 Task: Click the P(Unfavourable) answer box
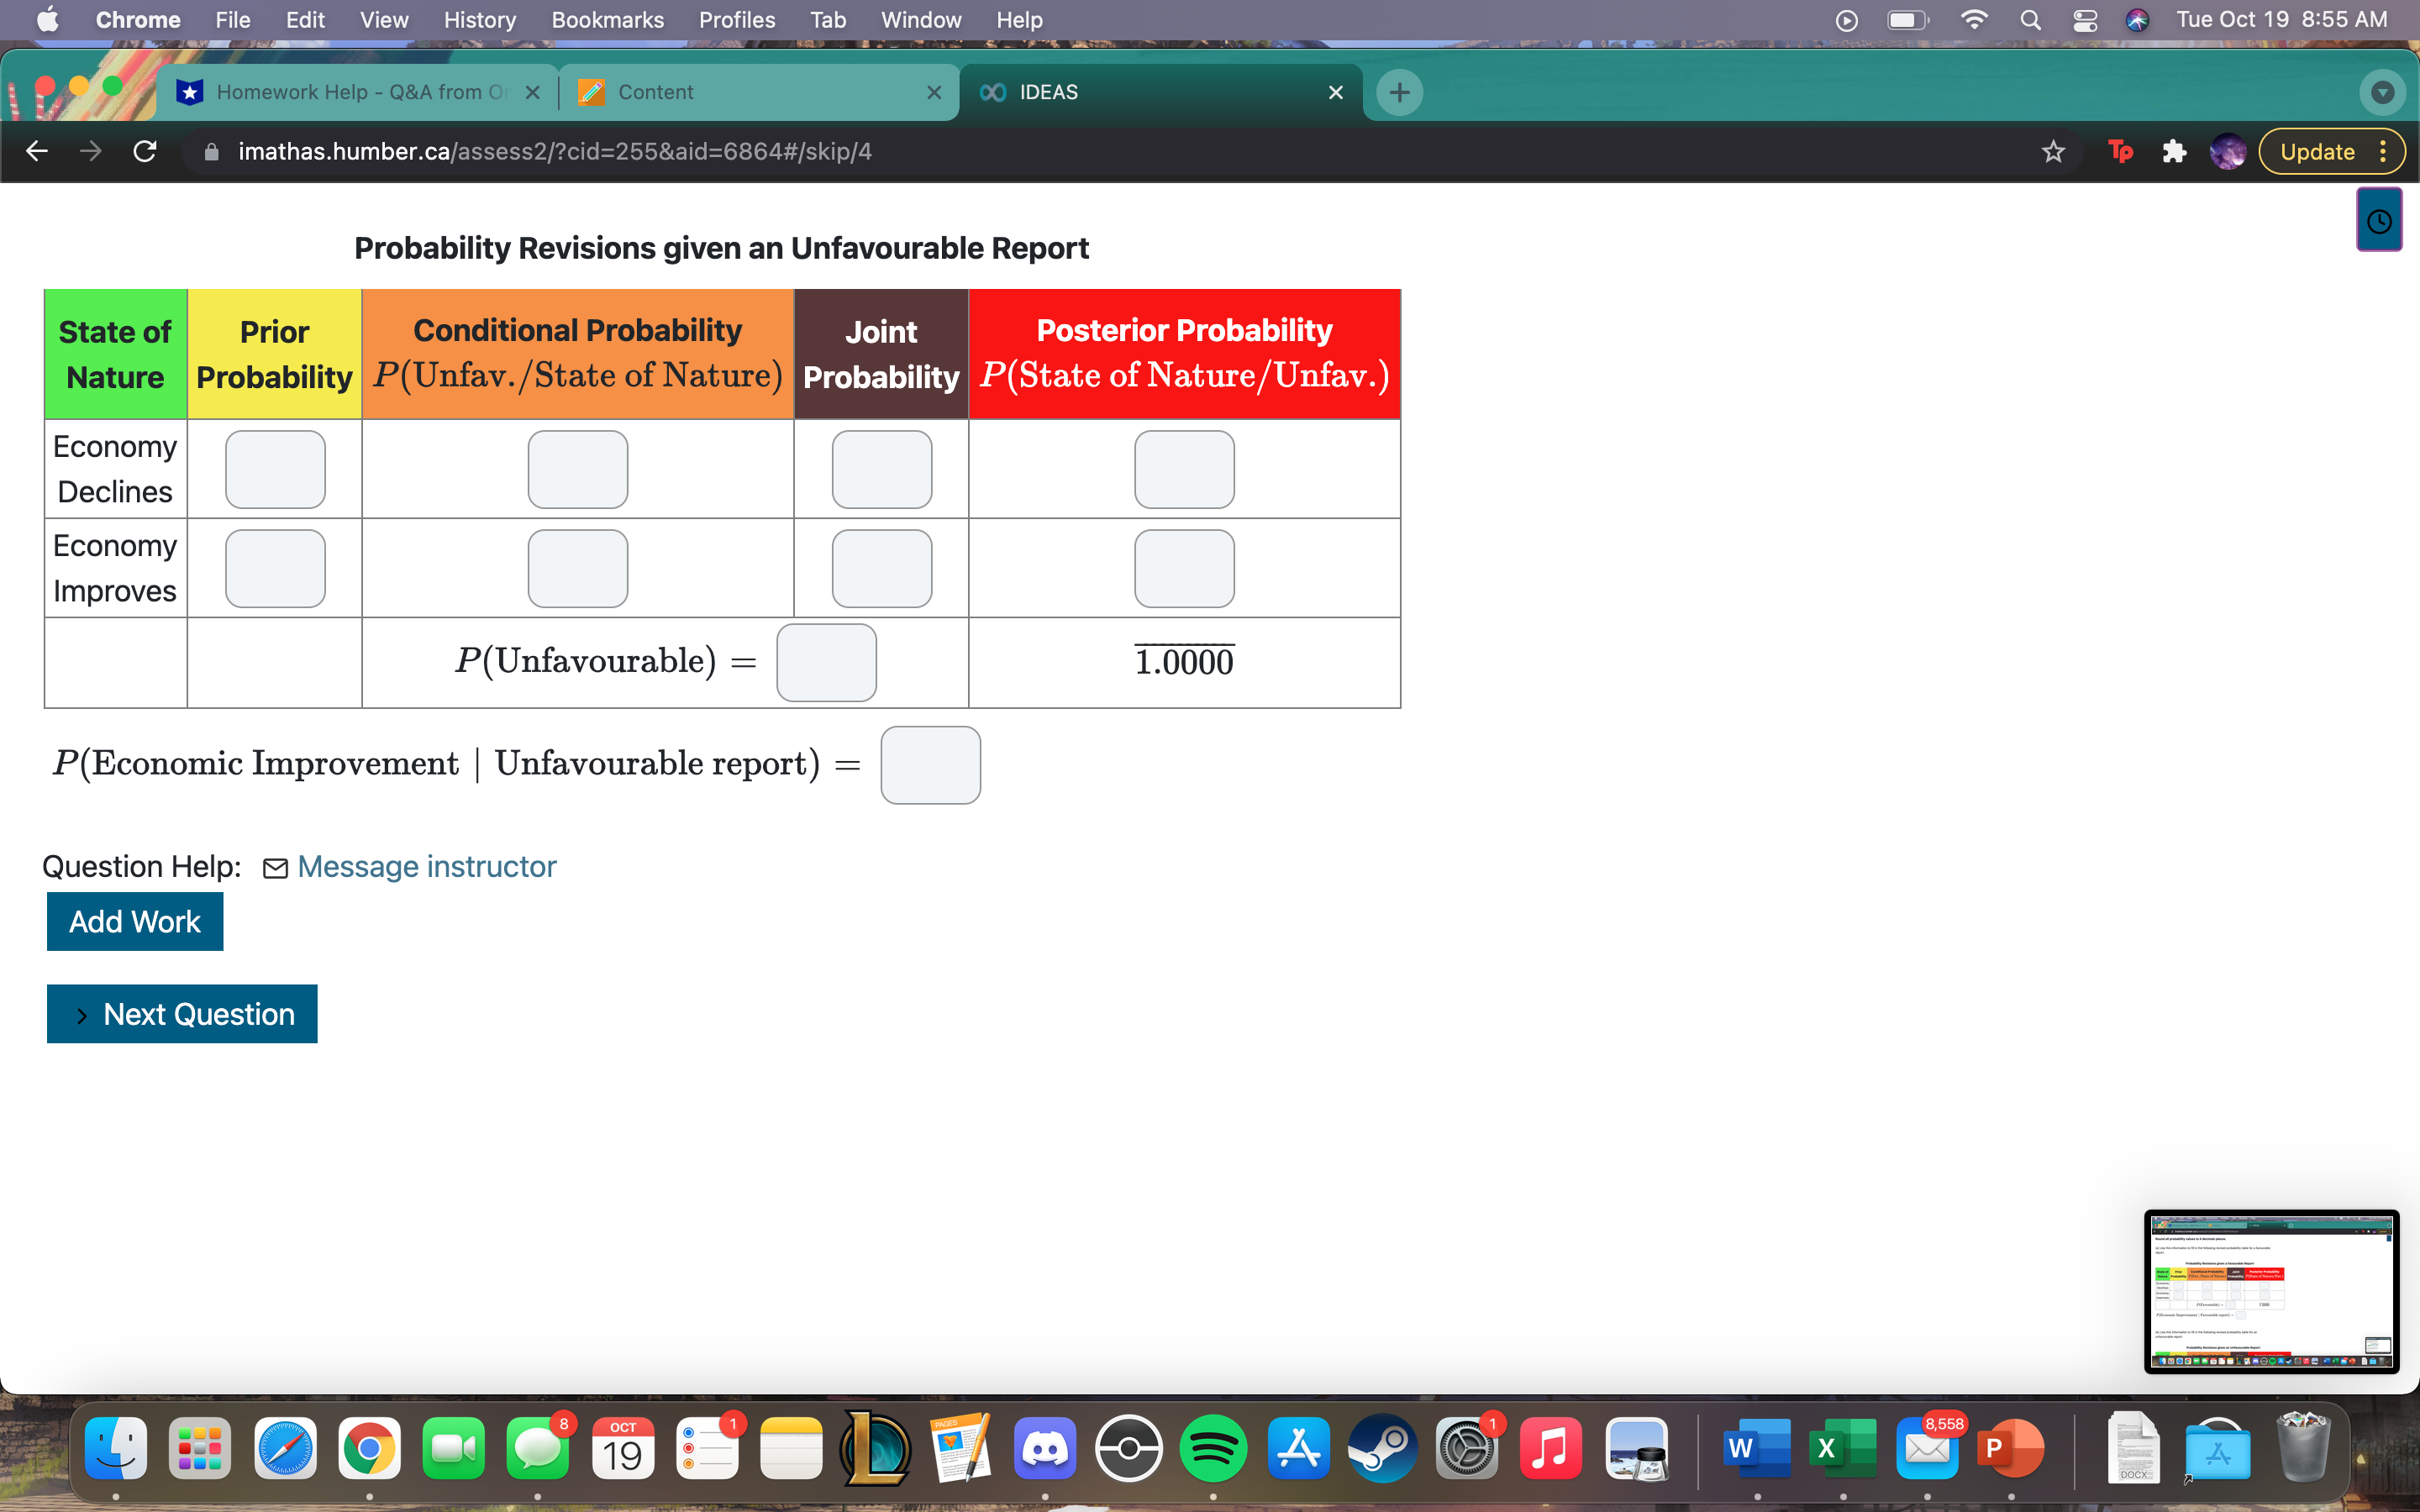pos(826,662)
